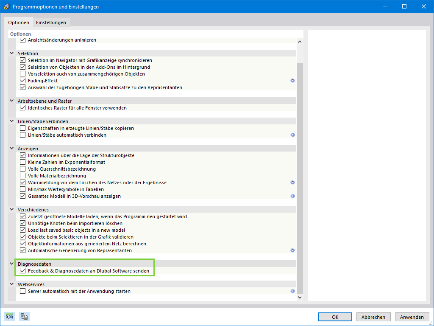Screen dimensions: 434x326
Task: Open gear settings for Server automatisch starten
Action: click(292, 291)
